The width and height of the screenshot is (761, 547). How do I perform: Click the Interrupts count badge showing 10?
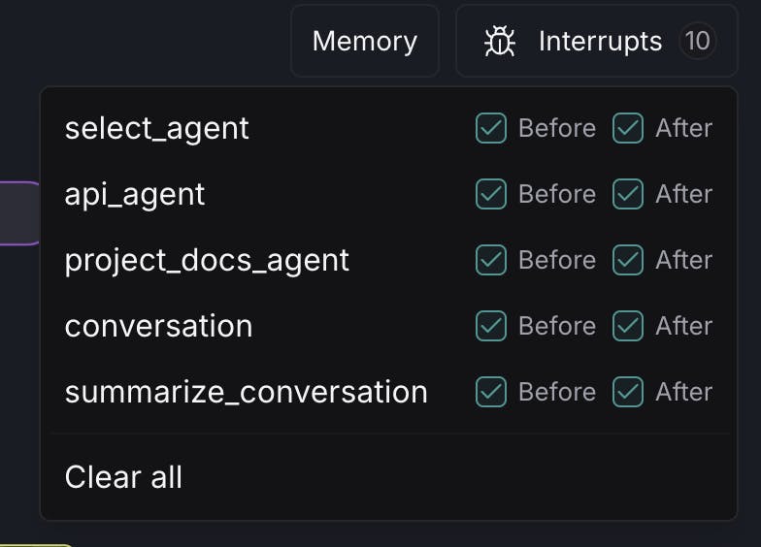coord(697,42)
